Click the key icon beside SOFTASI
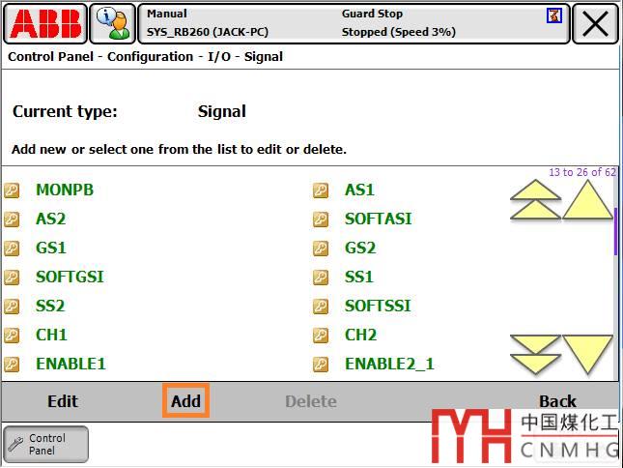The height and width of the screenshot is (468, 623). coord(321,219)
